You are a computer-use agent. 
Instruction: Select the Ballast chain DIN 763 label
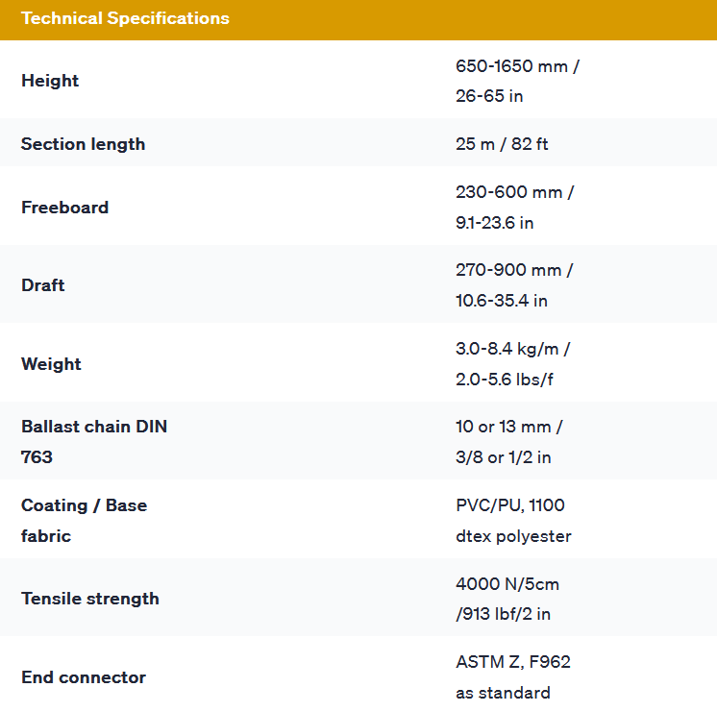93,441
